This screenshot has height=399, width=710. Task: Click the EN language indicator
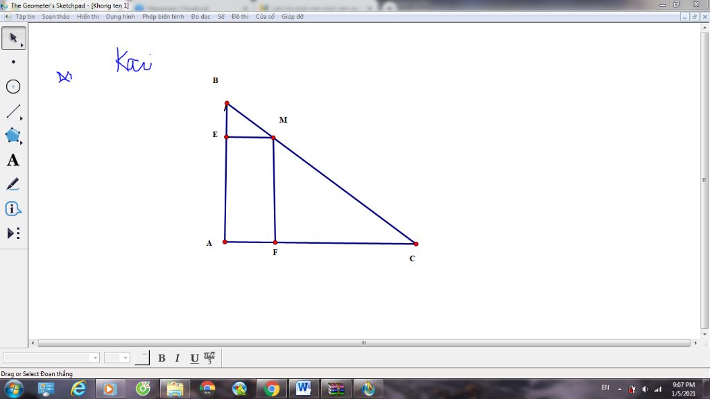coord(605,388)
